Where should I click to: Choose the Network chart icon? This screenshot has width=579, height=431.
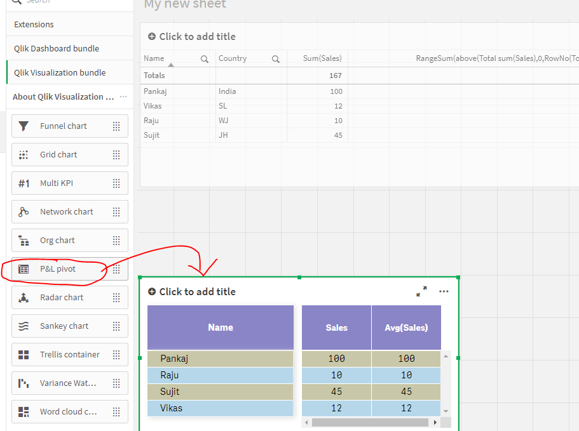(x=24, y=211)
